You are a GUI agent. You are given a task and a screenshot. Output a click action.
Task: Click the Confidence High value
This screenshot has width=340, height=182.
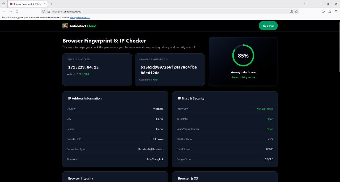[x=155, y=80]
